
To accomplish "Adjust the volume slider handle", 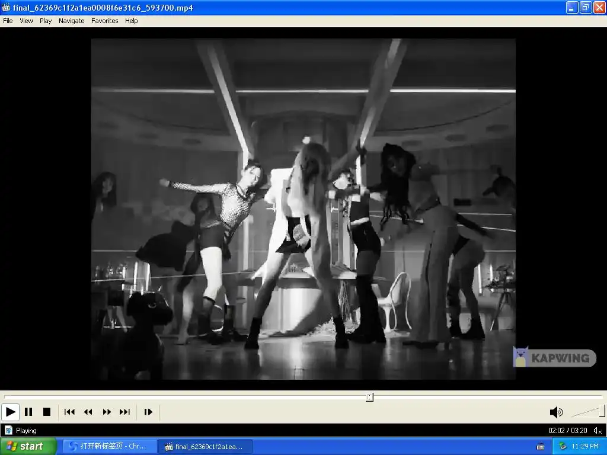I will [602, 411].
